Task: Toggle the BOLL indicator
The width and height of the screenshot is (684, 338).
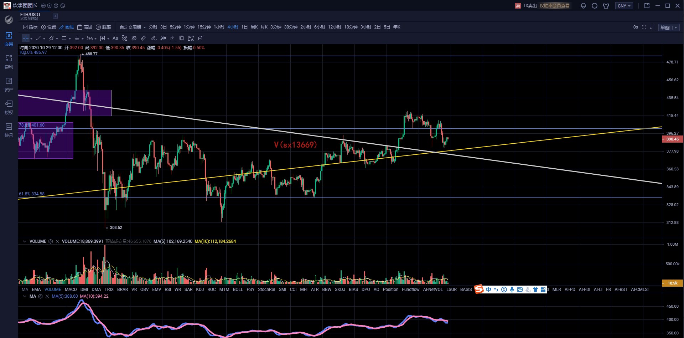Action: (x=238, y=290)
